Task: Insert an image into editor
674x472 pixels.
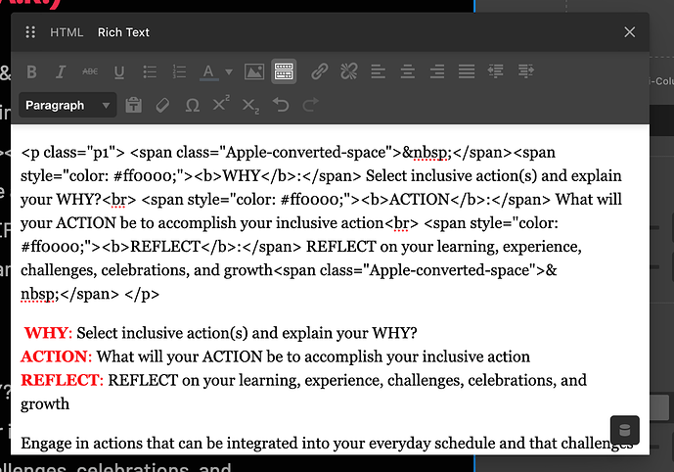Action: tap(254, 71)
